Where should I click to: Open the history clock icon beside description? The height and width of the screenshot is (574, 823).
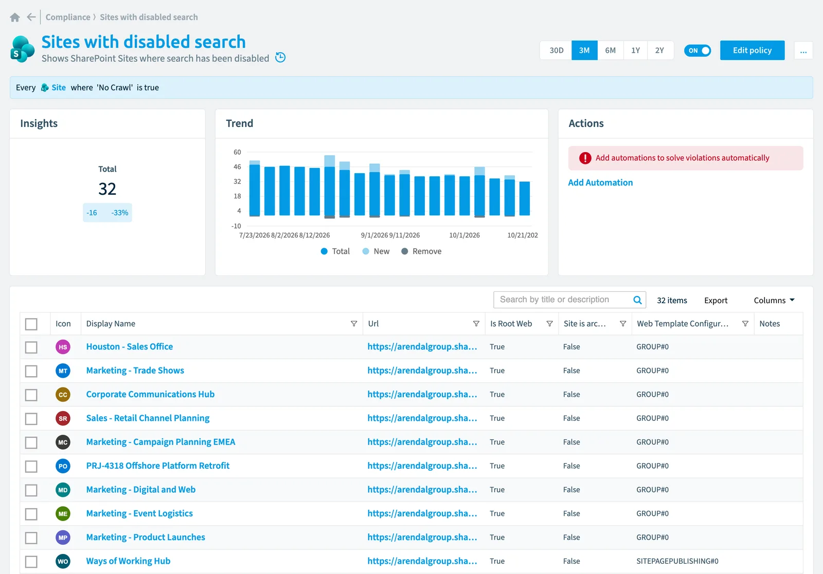pos(280,58)
